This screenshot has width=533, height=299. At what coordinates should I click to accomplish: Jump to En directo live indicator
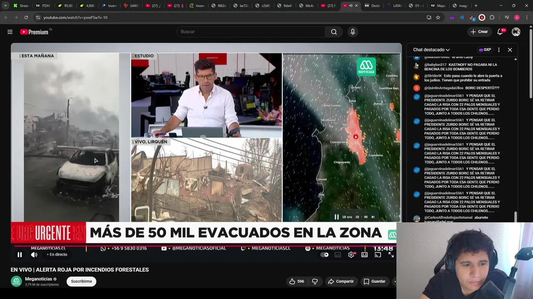point(57,255)
